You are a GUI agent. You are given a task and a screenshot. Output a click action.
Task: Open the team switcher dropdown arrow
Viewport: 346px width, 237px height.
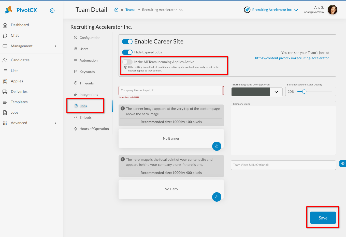click(296, 10)
